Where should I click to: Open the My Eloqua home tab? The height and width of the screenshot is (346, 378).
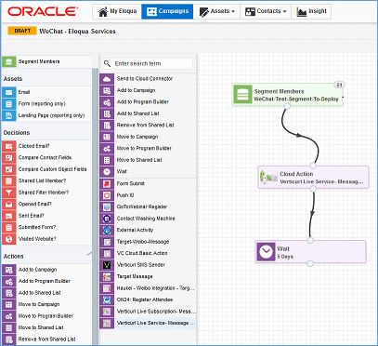(x=117, y=11)
